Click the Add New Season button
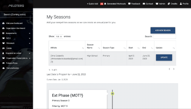 163,30
